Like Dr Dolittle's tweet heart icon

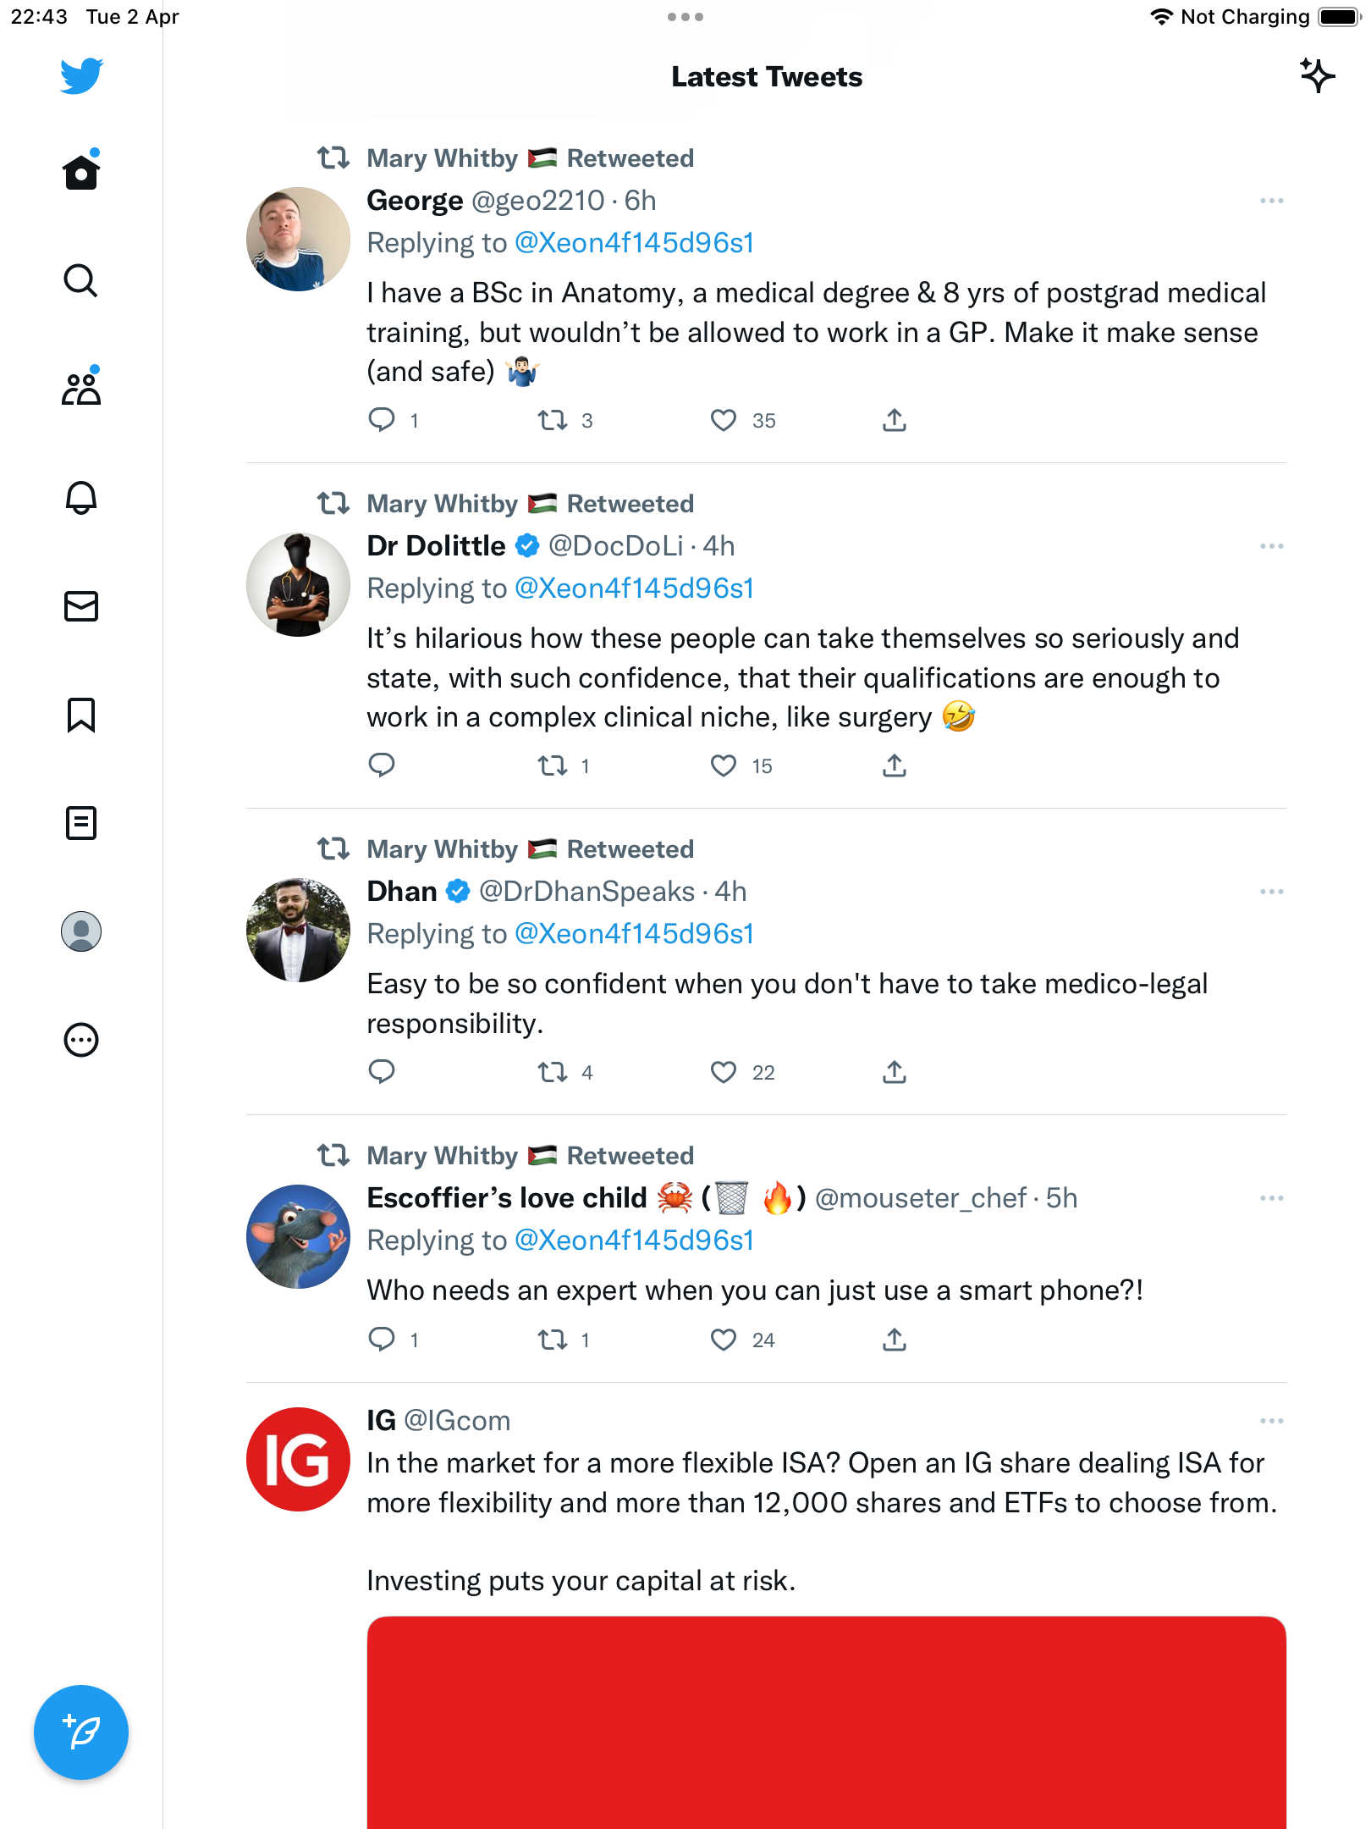coord(724,765)
